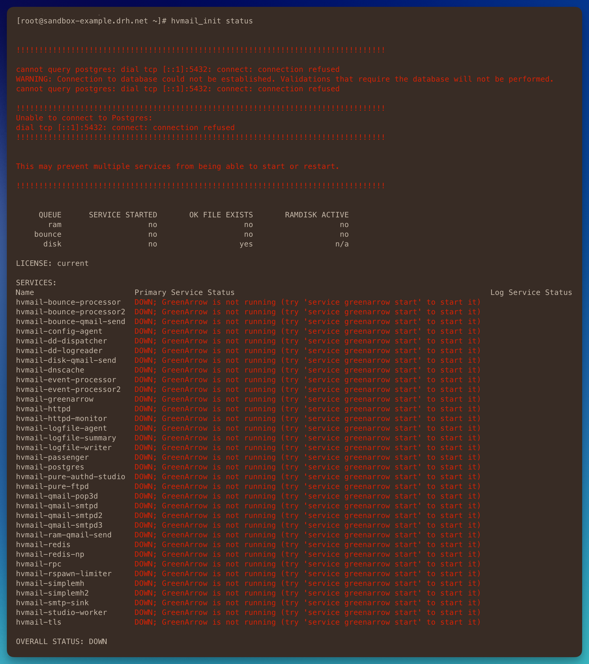Screen dimensions: 589x664
Task: Click the Primary Service Status header
Action: click(x=184, y=292)
